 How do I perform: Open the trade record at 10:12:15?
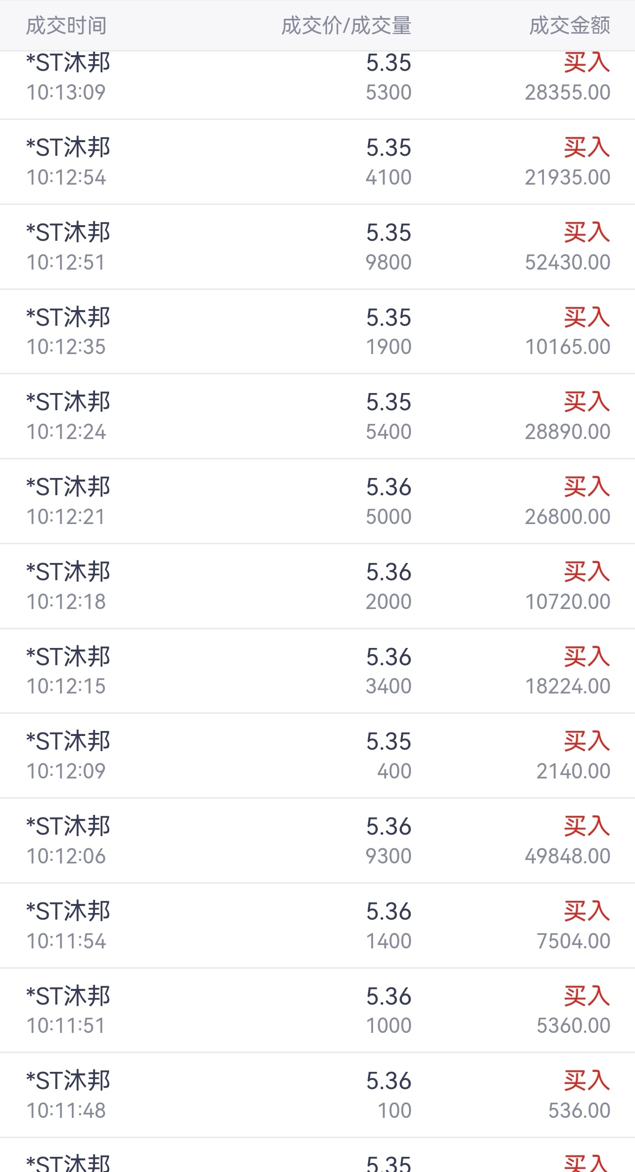click(317, 671)
